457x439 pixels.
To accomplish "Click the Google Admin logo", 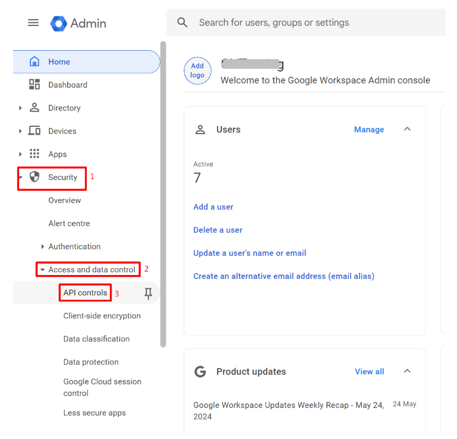I will pyautogui.click(x=78, y=23).
